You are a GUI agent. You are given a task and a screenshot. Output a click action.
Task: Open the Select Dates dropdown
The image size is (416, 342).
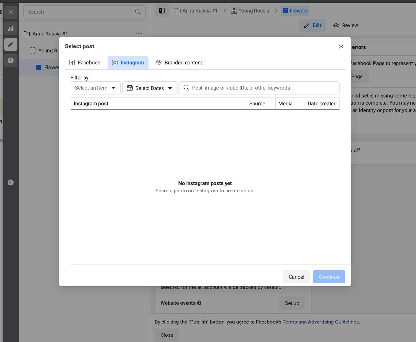pyautogui.click(x=150, y=88)
